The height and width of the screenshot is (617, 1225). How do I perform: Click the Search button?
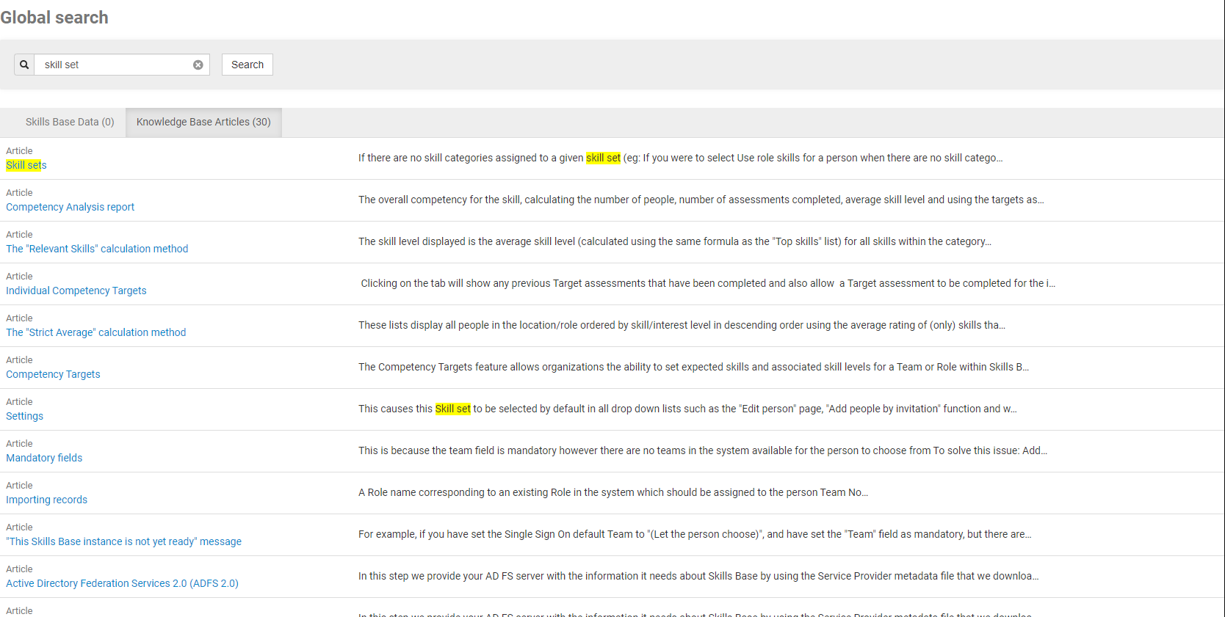coord(247,65)
